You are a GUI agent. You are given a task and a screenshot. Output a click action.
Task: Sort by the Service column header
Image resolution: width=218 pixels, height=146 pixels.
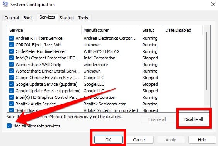point(44,30)
